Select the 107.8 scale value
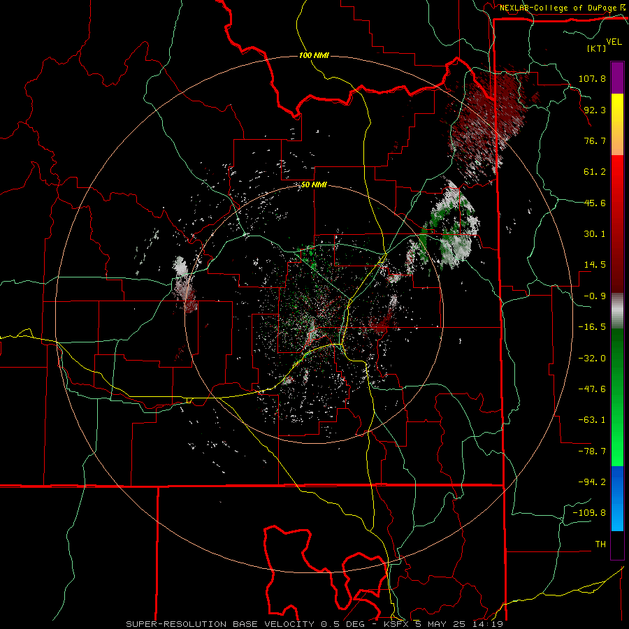The height and width of the screenshot is (629, 629). pyautogui.click(x=592, y=78)
